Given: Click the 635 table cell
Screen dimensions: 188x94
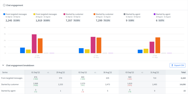Looking at the screenshot, I should point(108,78).
